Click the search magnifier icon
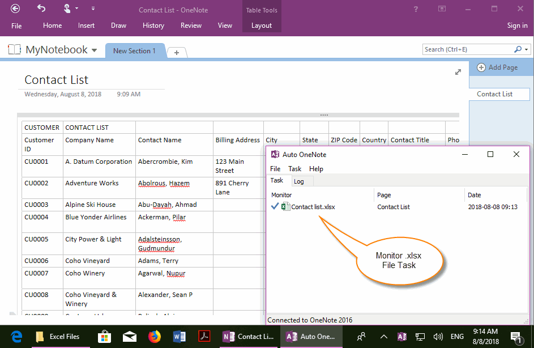Viewport: 534px width, 348px height. tap(518, 49)
